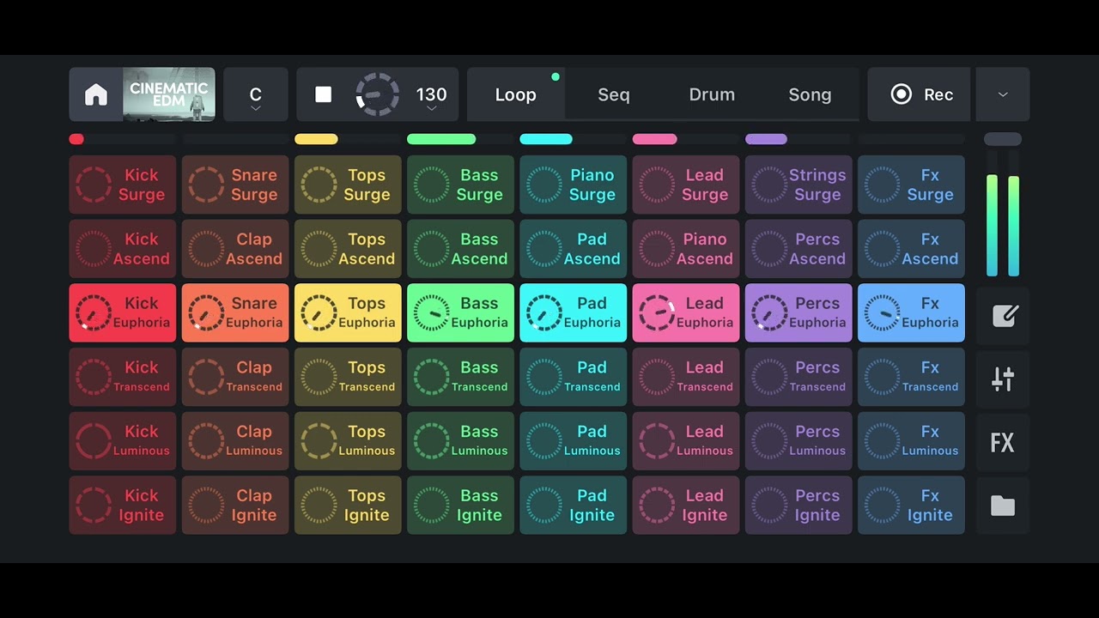The height and width of the screenshot is (618, 1099).
Task: Switch to the Drum tab
Action: (x=712, y=94)
